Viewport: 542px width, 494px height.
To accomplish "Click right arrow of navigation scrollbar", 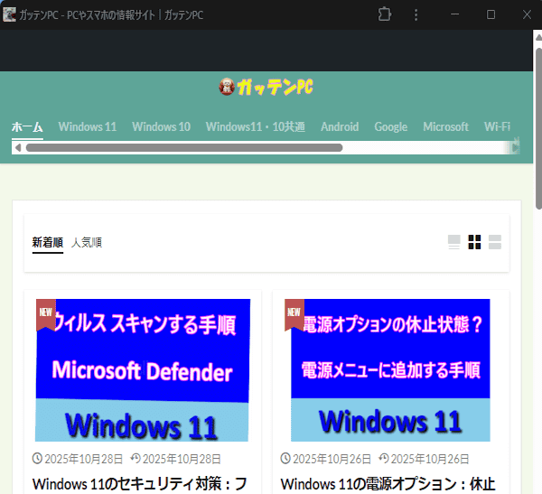I will click(x=515, y=147).
